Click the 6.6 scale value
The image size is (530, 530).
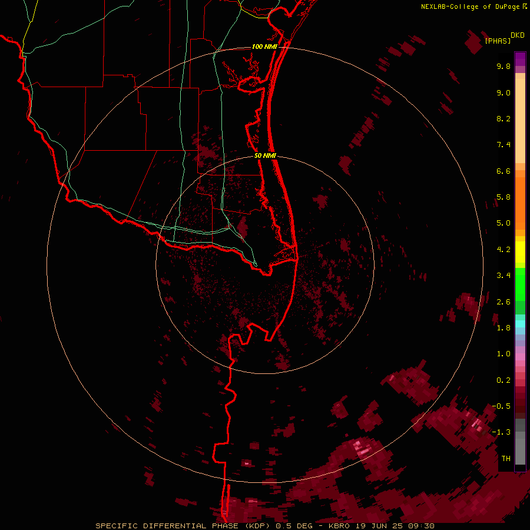point(503,171)
